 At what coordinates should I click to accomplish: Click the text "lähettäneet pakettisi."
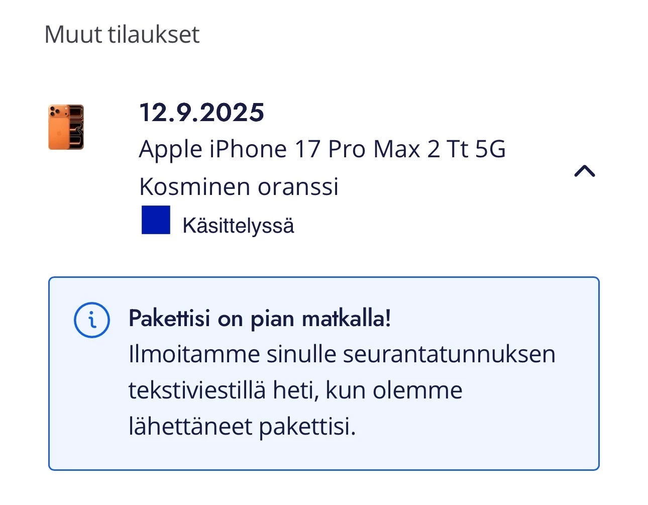tap(242, 427)
